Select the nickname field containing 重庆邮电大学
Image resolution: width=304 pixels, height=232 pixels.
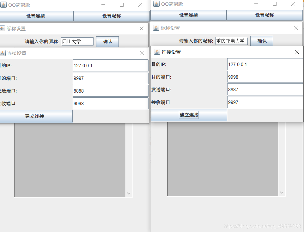pos(231,40)
